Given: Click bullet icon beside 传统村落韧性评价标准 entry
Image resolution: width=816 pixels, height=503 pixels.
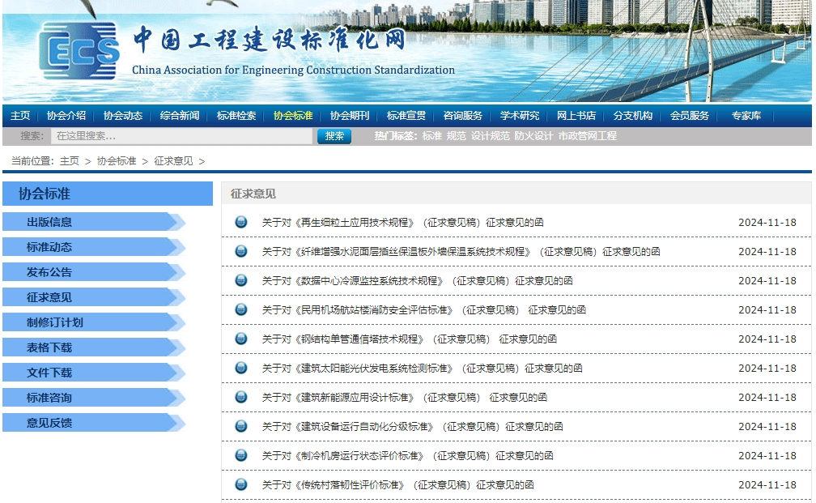Looking at the screenshot, I should coord(240,484).
